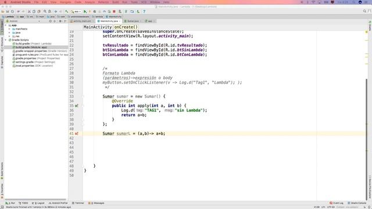
Task: Open the TODO tool window
Action: 23,203
